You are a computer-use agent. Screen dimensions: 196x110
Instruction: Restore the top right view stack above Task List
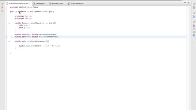click(194, 4)
